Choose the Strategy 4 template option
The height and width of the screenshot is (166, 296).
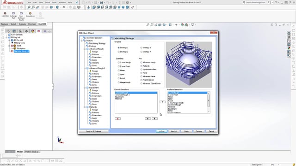tap(141, 52)
